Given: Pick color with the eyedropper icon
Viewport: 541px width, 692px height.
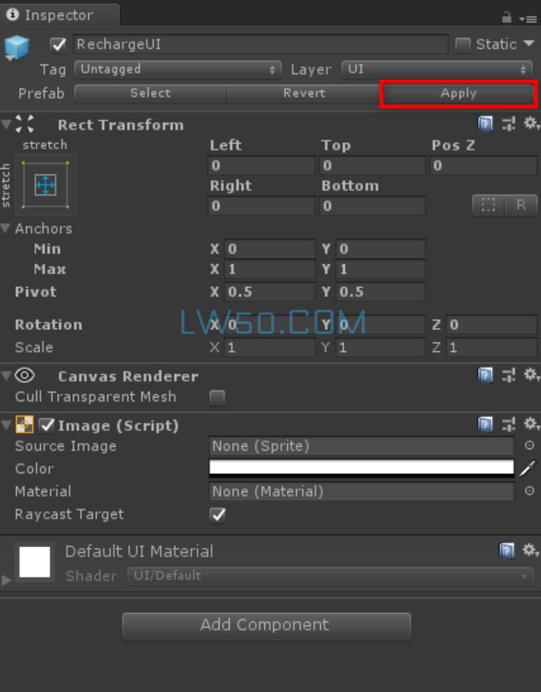Looking at the screenshot, I should tap(528, 468).
